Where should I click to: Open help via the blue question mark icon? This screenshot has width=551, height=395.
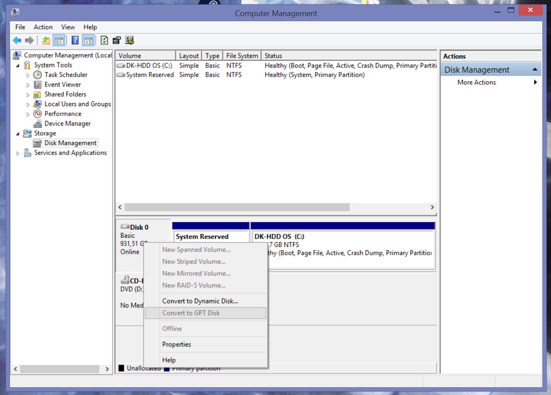(75, 41)
